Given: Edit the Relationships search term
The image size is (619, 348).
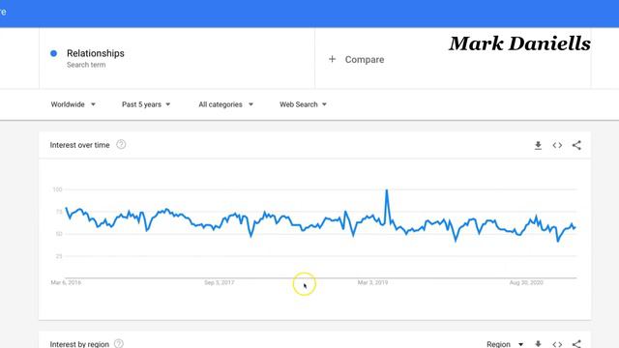Looking at the screenshot, I should (95, 53).
